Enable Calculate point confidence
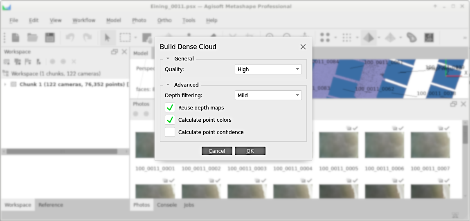Viewport: 470px width, 221px height. pos(170,132)
